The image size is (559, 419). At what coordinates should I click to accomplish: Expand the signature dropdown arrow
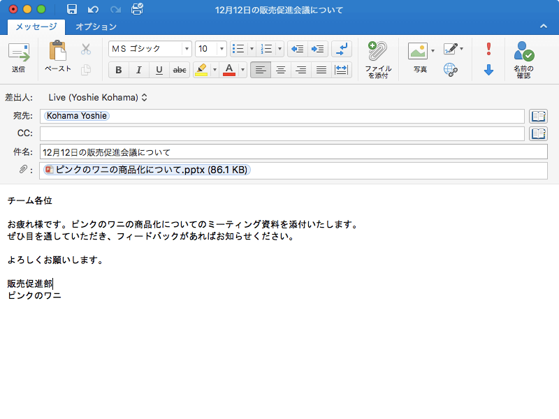[x=462, y=48]
